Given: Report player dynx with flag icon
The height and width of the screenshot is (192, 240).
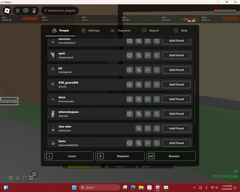Looking at the screenshot, I should pos(148,99).
